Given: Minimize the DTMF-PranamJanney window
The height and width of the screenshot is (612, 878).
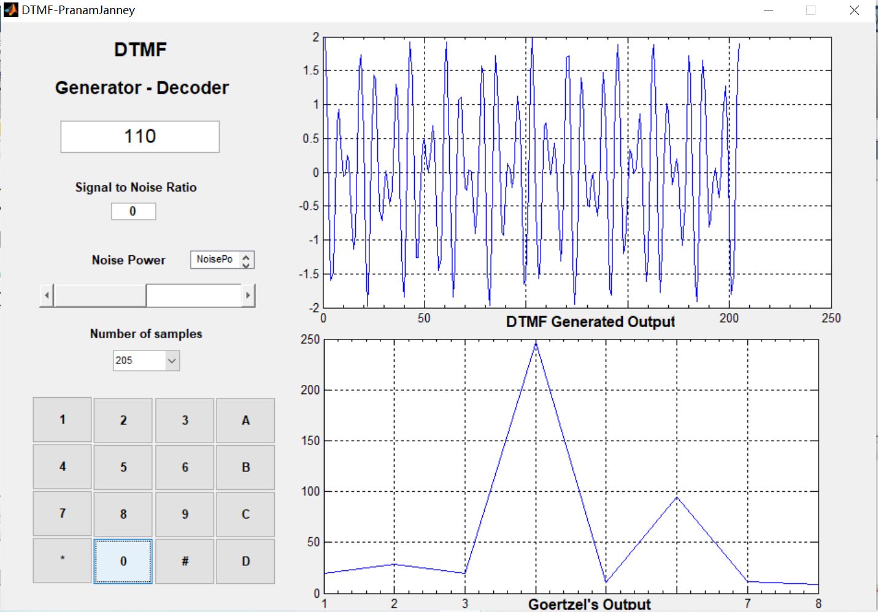Looking at the screenshot, I should pyautogui.click(x=769, y=10).
